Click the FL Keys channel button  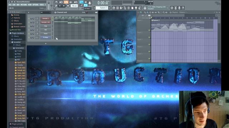[45, 37]
